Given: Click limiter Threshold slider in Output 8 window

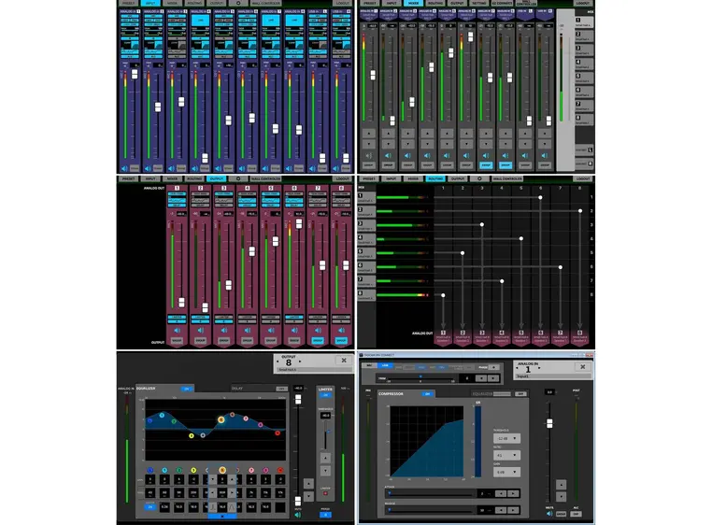Looking at the screenshot, I should [325, 435].
